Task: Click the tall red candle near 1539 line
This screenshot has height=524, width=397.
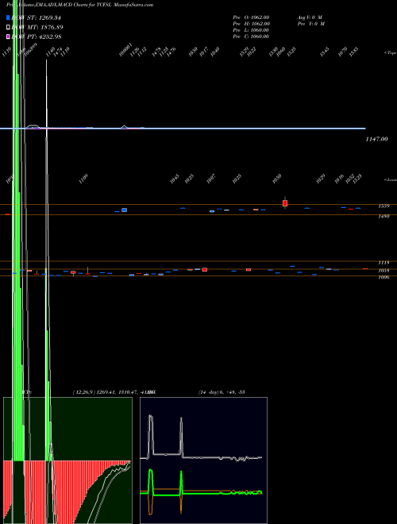Action: click(x=285, y=202)
